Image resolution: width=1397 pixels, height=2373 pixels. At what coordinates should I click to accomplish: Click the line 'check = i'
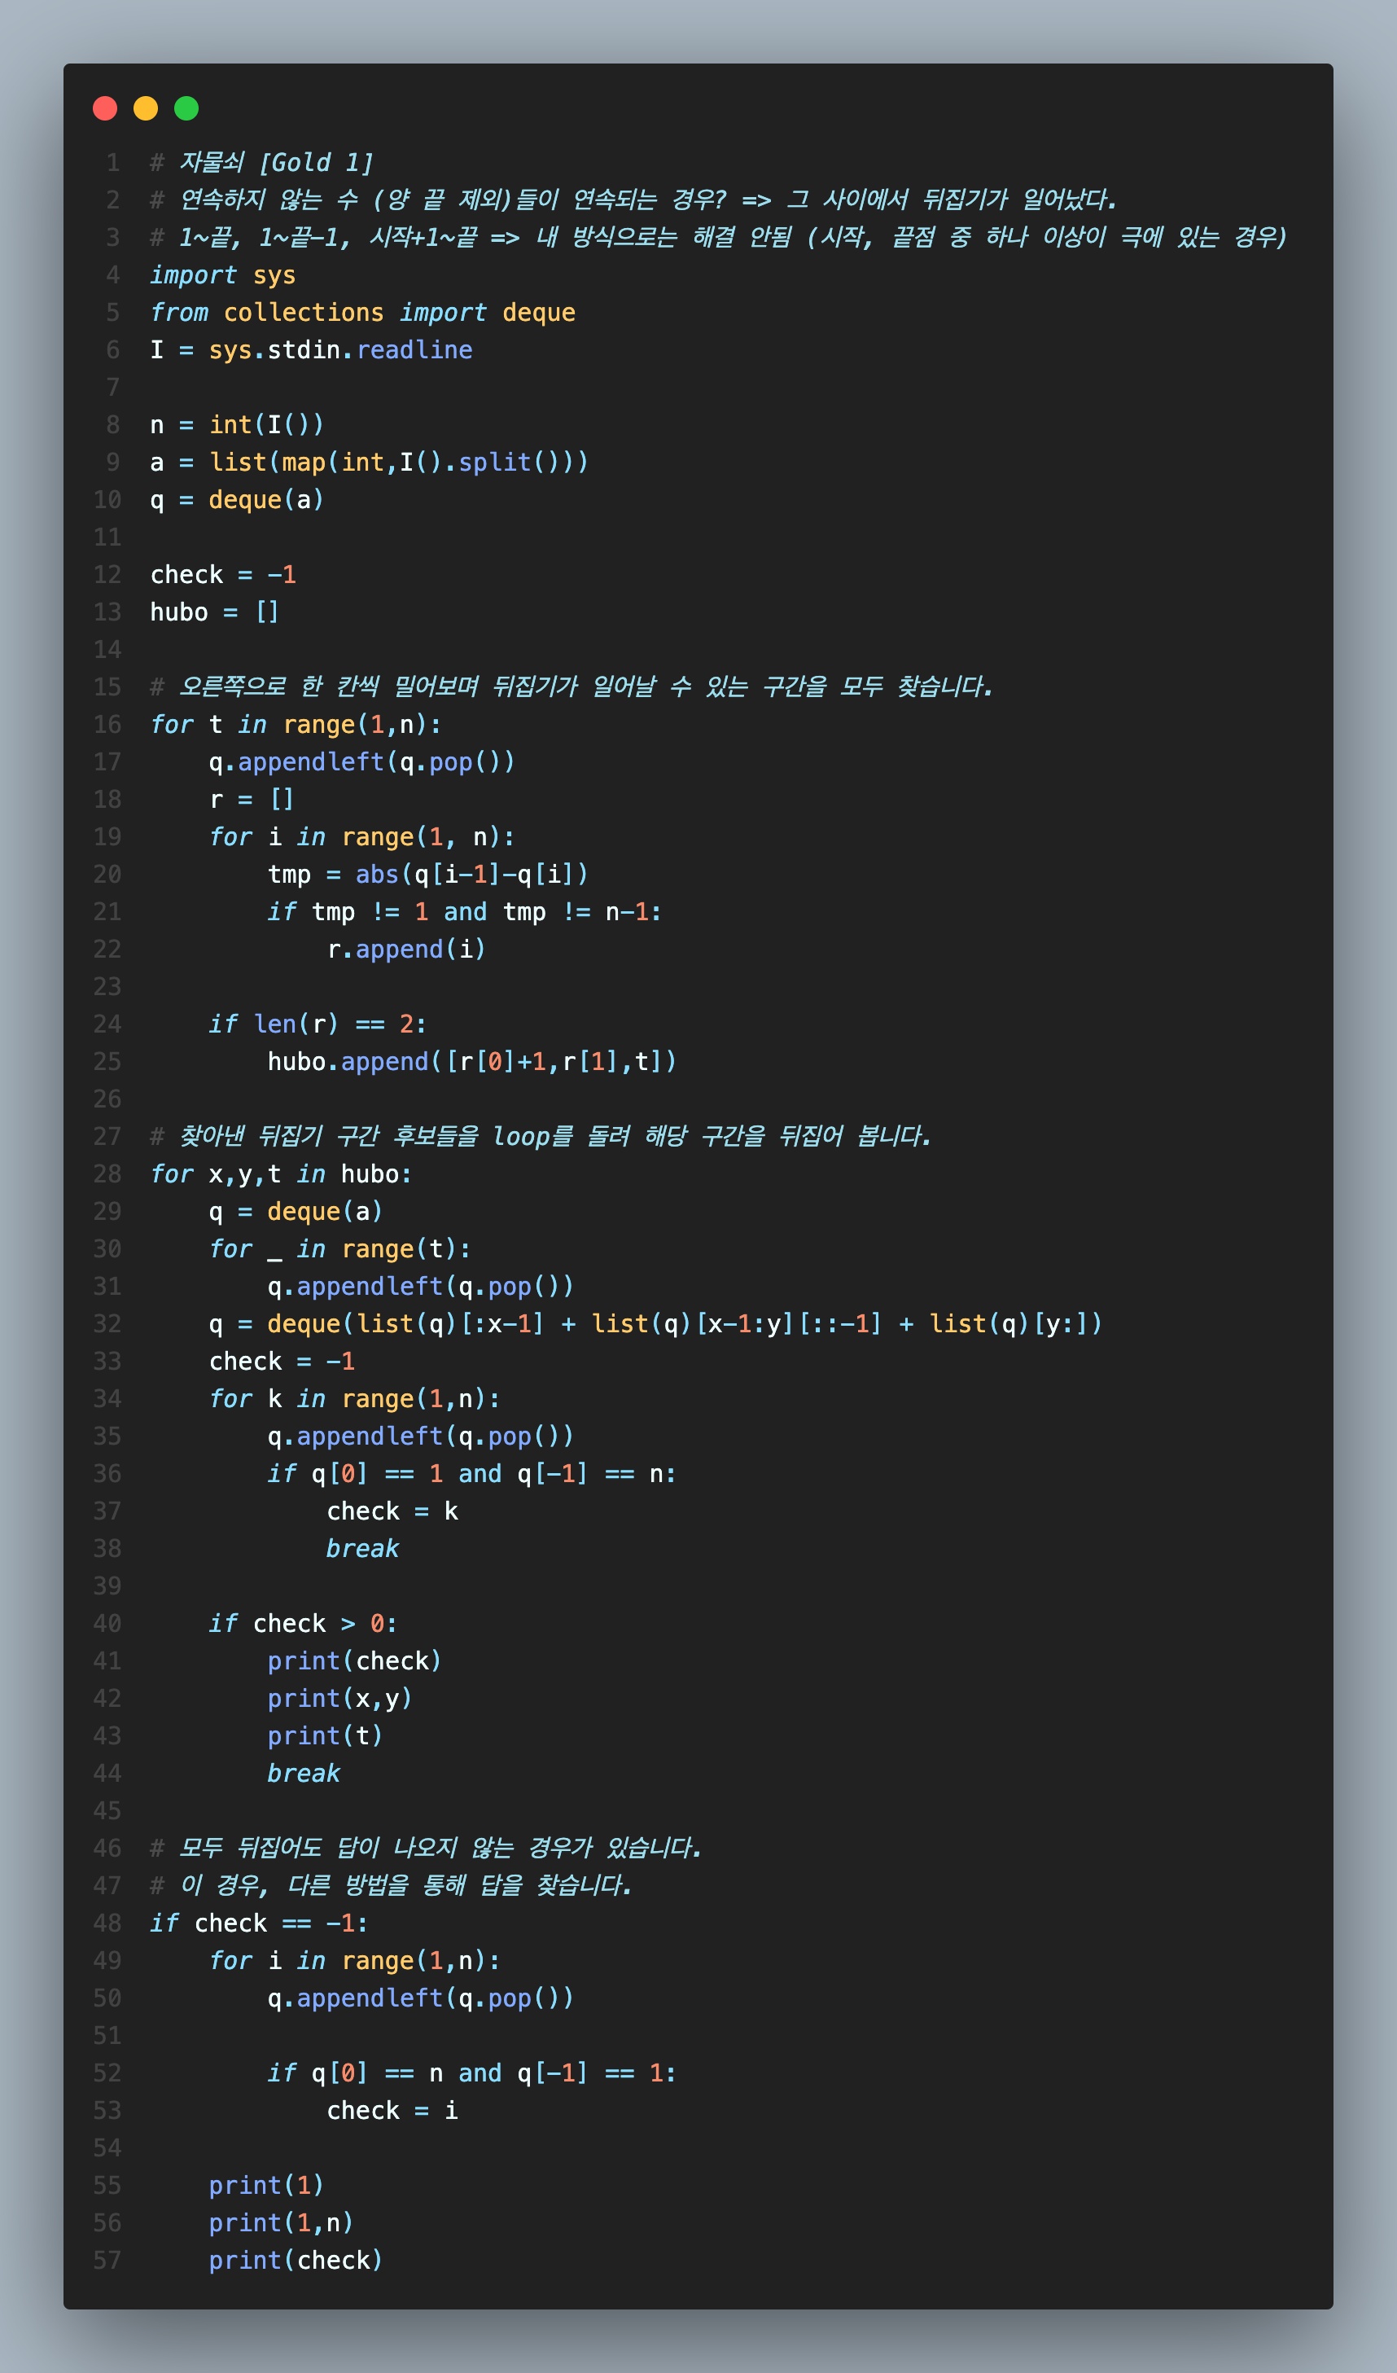(392, 2112)
